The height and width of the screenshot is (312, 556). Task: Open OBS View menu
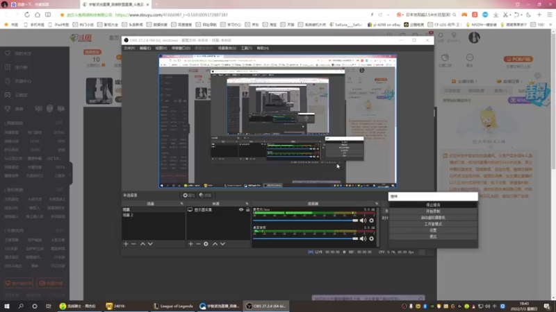(x=161, y=48)
